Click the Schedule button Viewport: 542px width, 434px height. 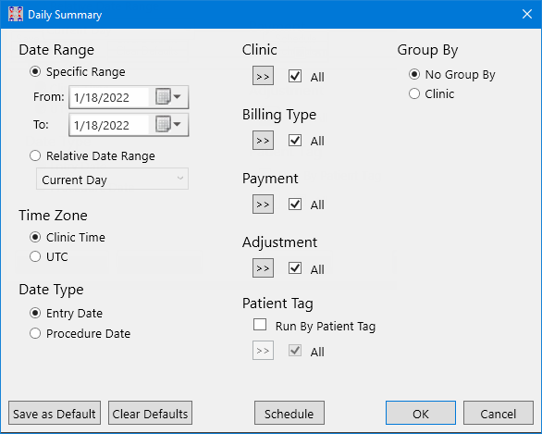(289, 413)
